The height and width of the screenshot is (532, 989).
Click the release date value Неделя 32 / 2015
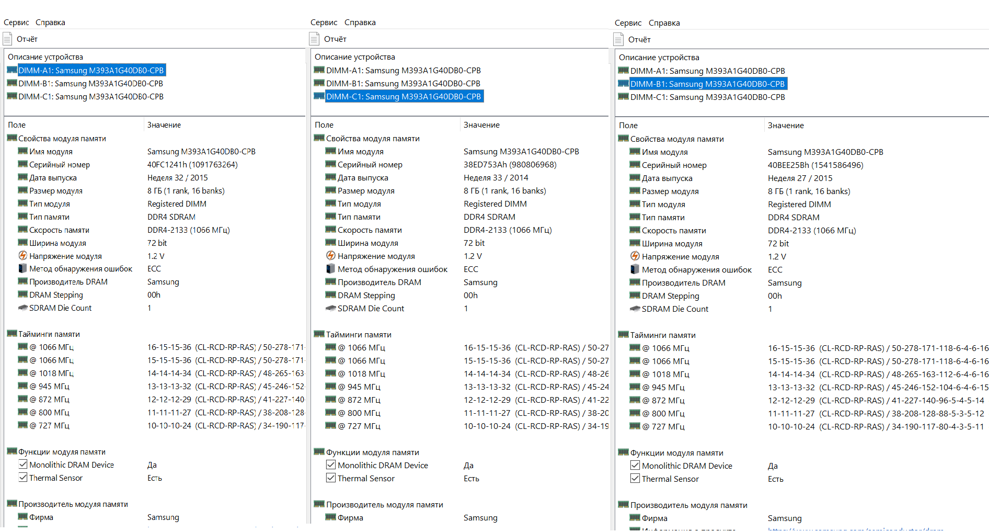coord(178,177)
